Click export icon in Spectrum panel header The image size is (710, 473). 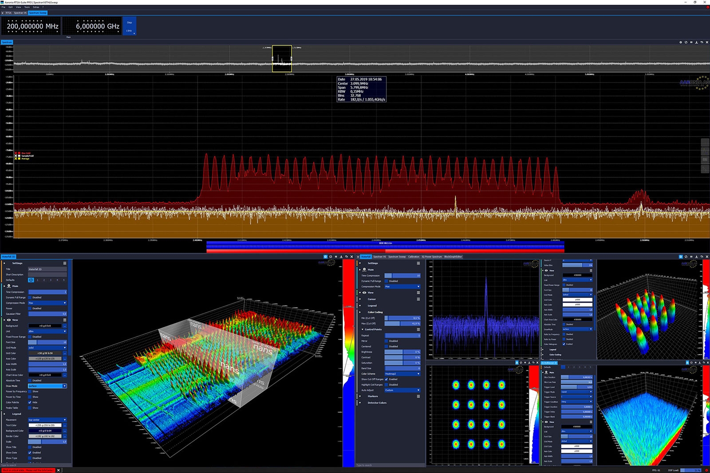pyautogui.click(x=696, y=42)
